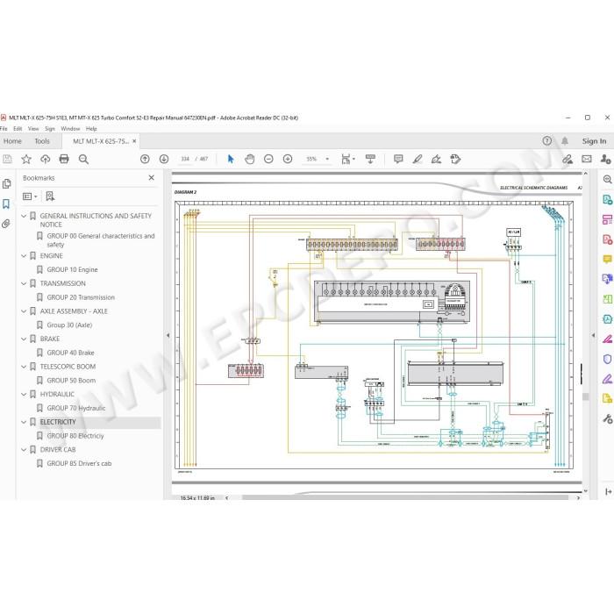Open zoom level 55% dropdown
This screenshot has height=614, width=614.
point(327,159)
